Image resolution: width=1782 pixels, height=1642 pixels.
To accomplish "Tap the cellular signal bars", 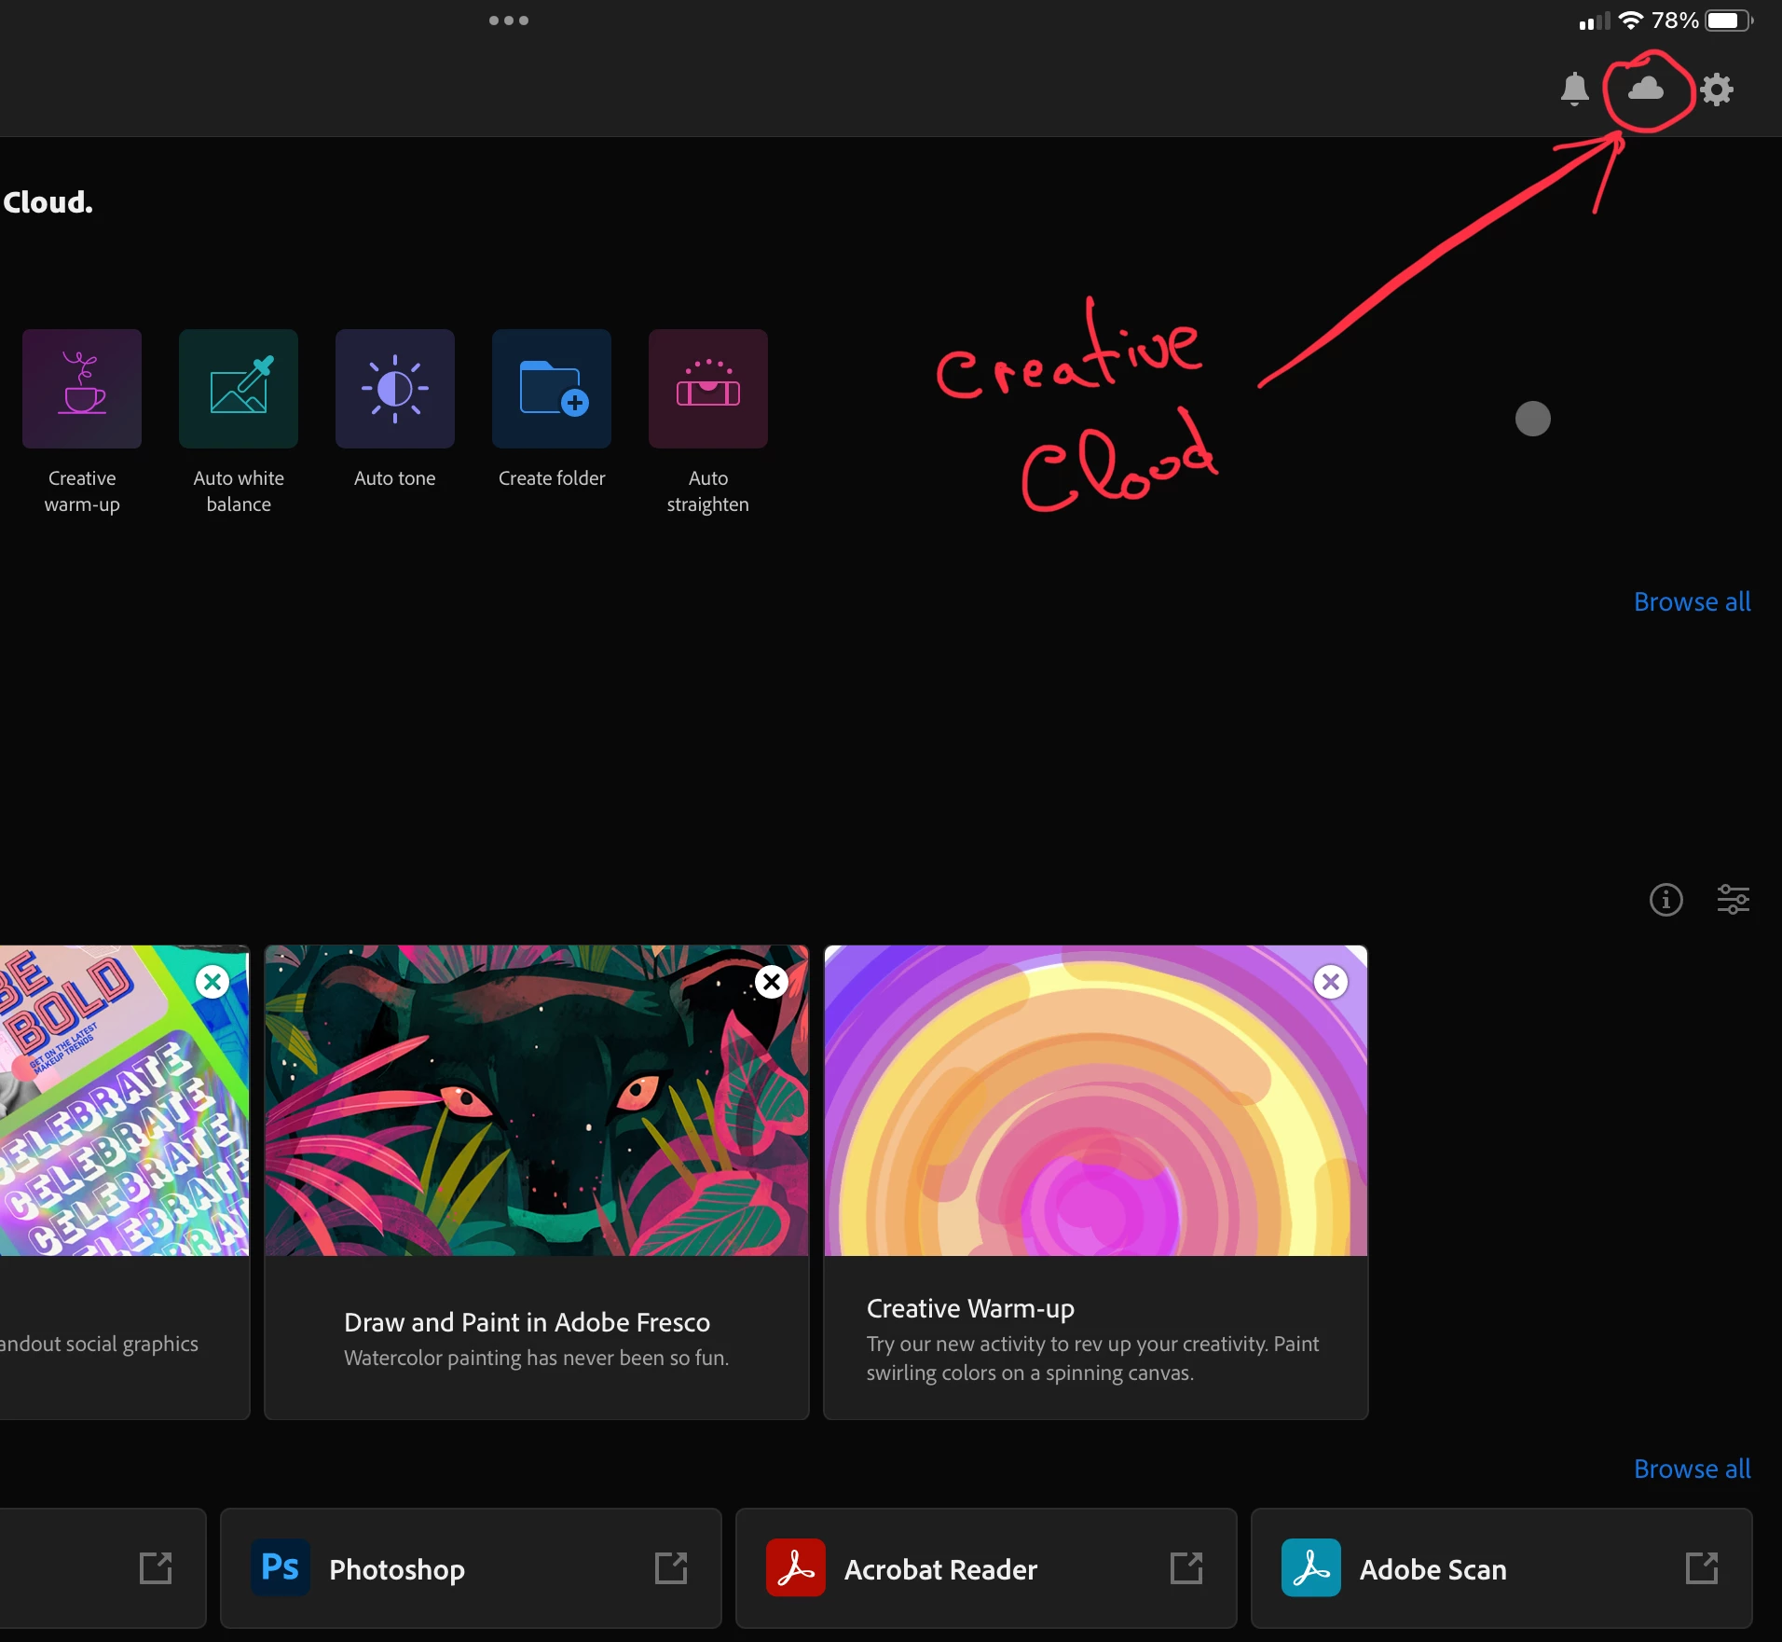I will [x=1594, y=21].
